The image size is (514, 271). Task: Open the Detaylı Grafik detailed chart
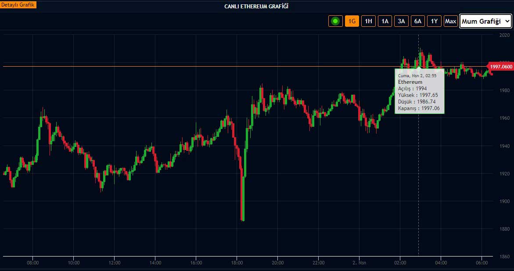point(18,5)
